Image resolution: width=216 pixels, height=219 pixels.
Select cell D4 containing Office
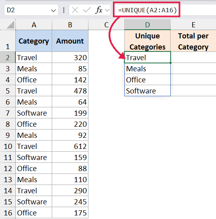tap(147, 80)
